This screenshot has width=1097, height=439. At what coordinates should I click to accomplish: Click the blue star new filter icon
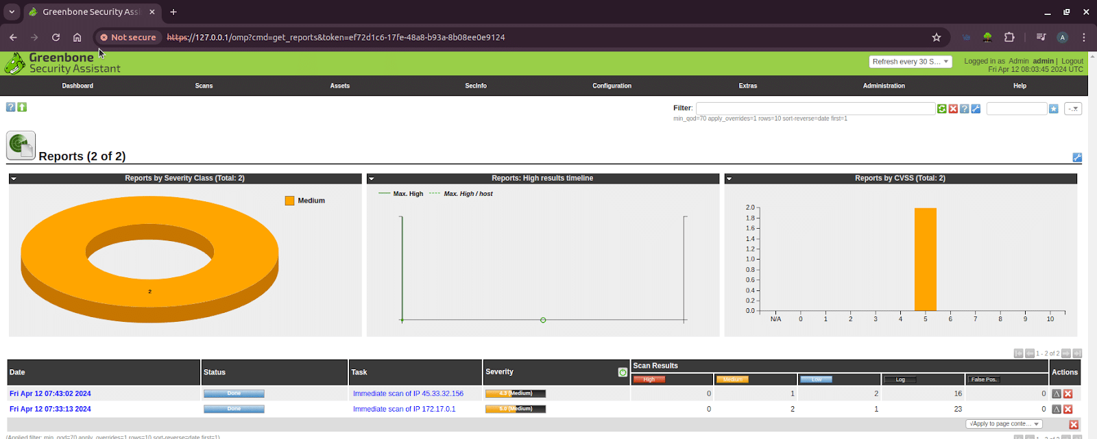(1054, 109)
